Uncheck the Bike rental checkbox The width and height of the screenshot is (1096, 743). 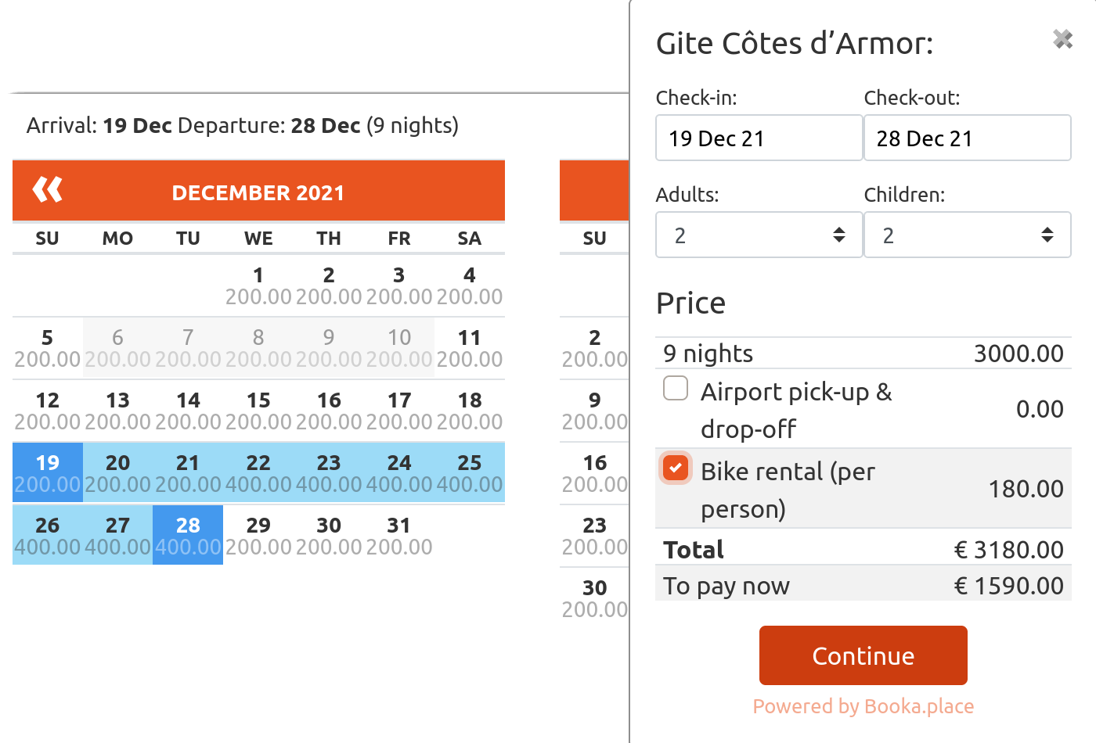pyautogui.click(x=676, y=468)
